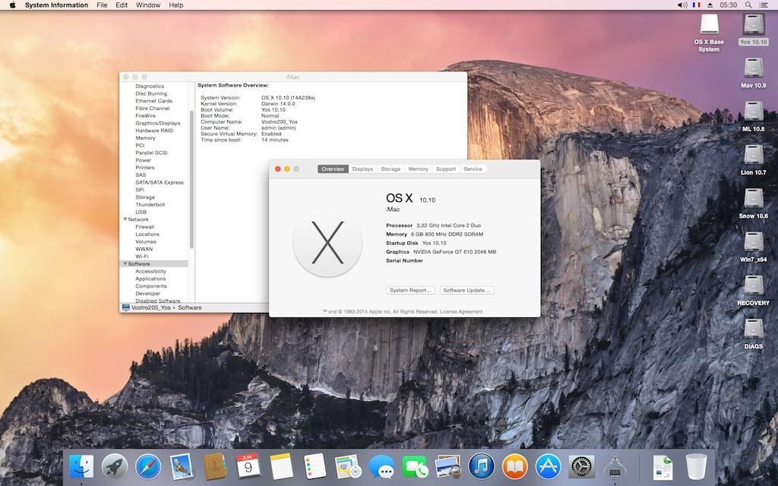Image resolution: width=778 pixels, height=486 pixels.
Task: Open the Window menu
Action: (148, 5)
